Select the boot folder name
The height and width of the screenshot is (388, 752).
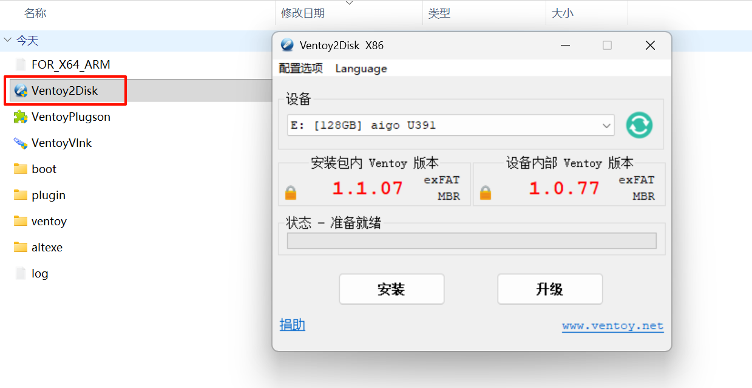[x=44, y=169]
